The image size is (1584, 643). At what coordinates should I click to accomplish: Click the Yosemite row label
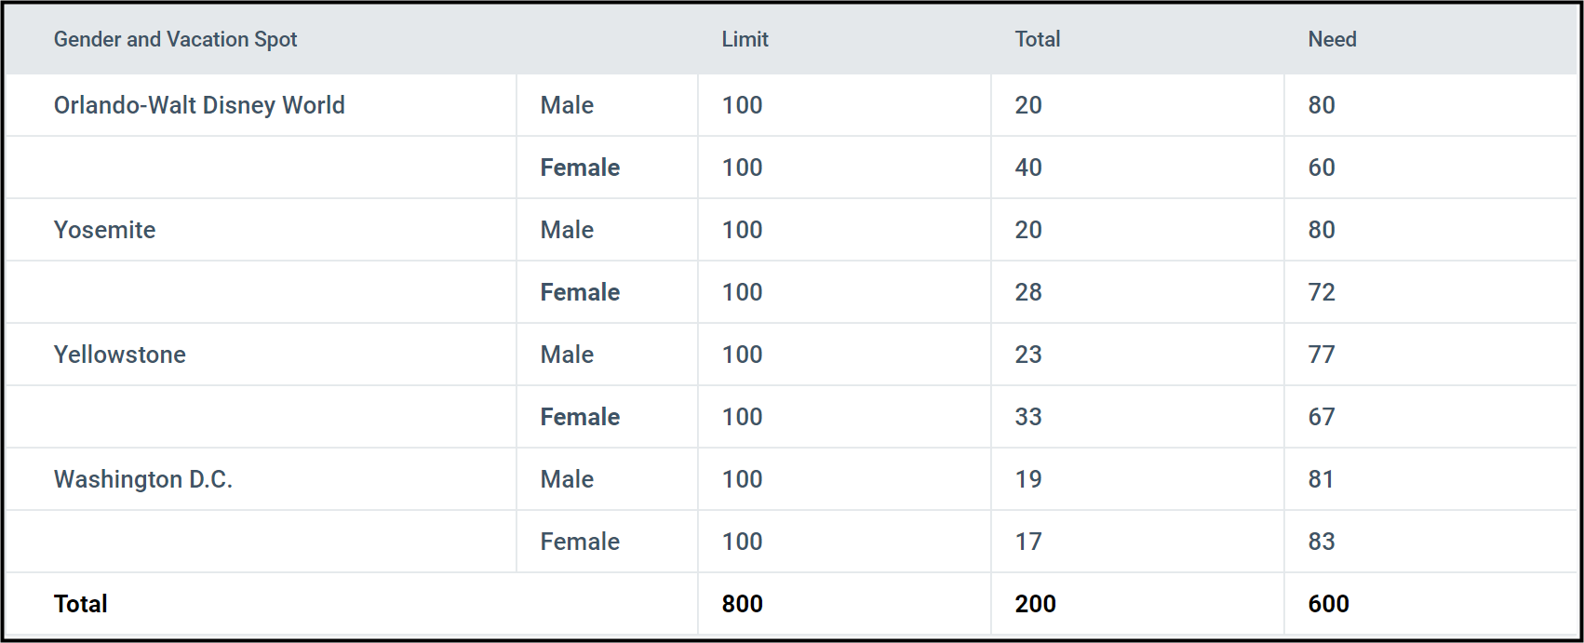point(104,230)
